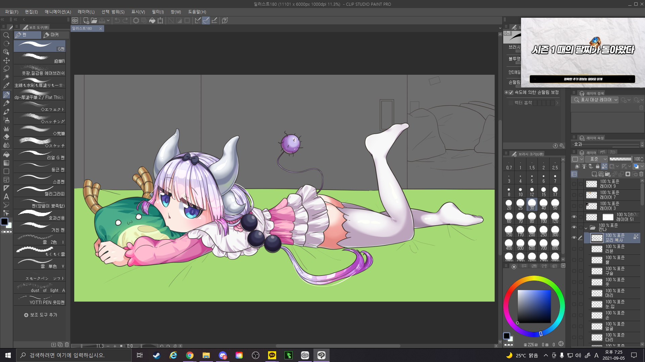Select the Fill bucket tool in the tool palette

[x=6, y=155]
